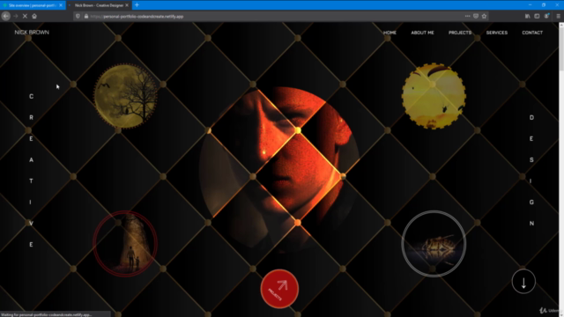Bookmark this page with the star icon
564x317 pixels.
(484, 16)
